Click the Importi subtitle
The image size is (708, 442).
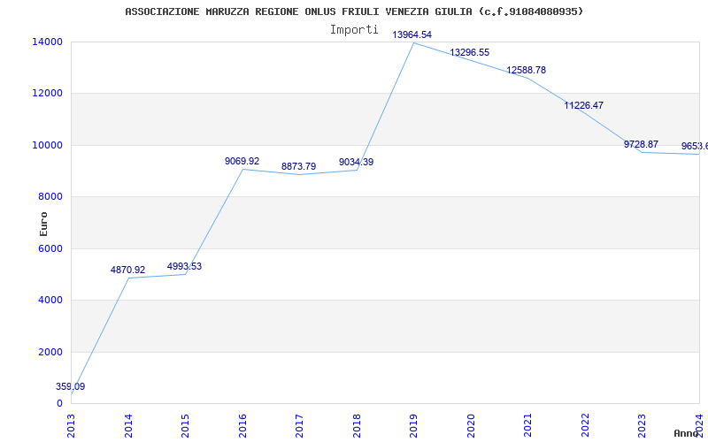[354, 30]
